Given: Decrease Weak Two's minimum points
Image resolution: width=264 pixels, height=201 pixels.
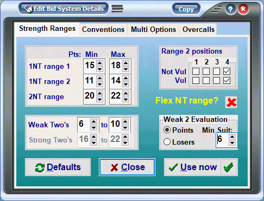Looking at the screenshot, I should coord(93,127).
